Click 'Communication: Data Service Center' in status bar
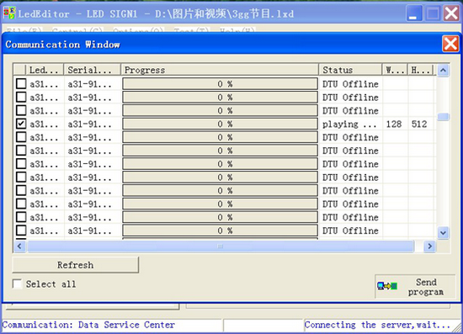Image resolution: width=463 pixels, height=334 pixels. coord(88,325)
